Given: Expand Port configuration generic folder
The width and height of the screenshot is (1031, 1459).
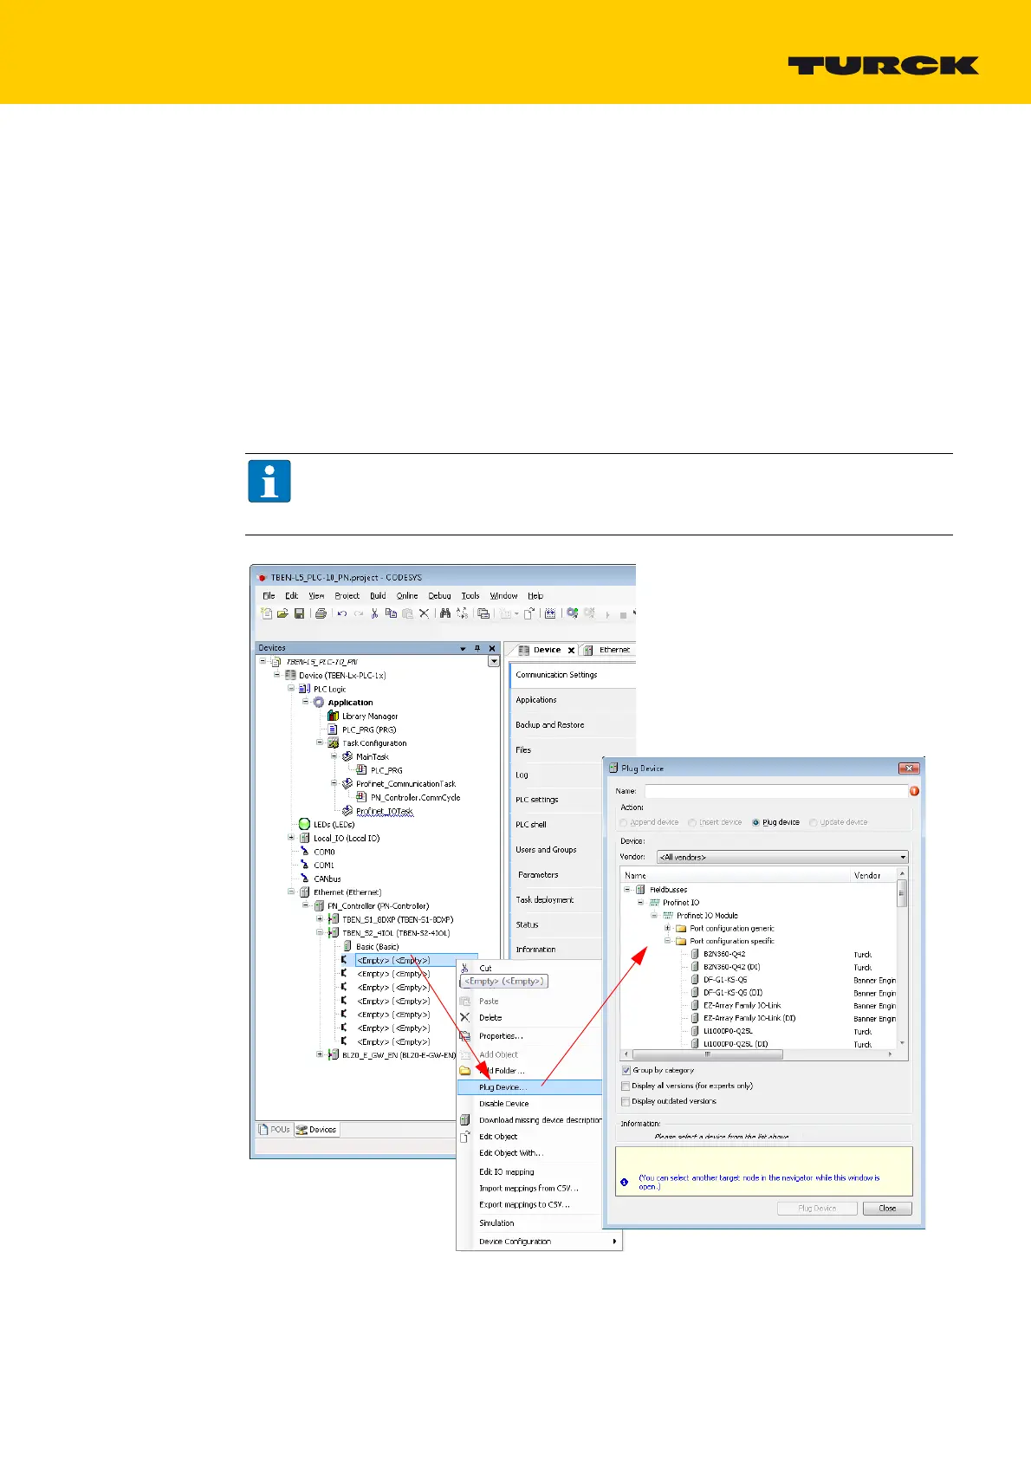Looking at the screenshot, I should [x=668, y=928].
